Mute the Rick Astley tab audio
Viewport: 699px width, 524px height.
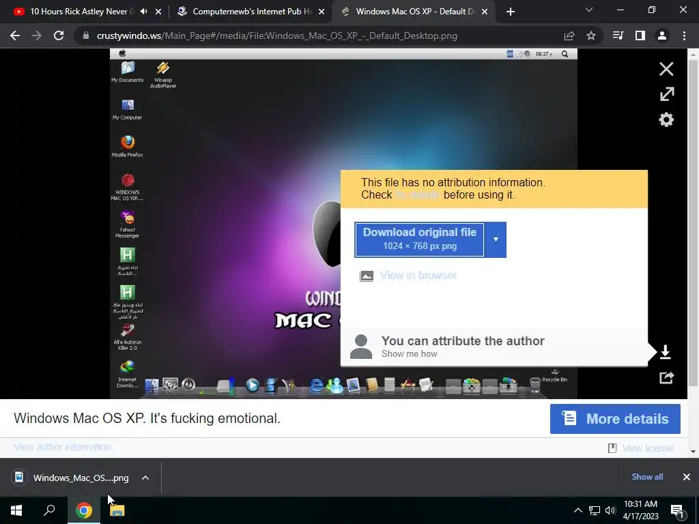(143, 12)
